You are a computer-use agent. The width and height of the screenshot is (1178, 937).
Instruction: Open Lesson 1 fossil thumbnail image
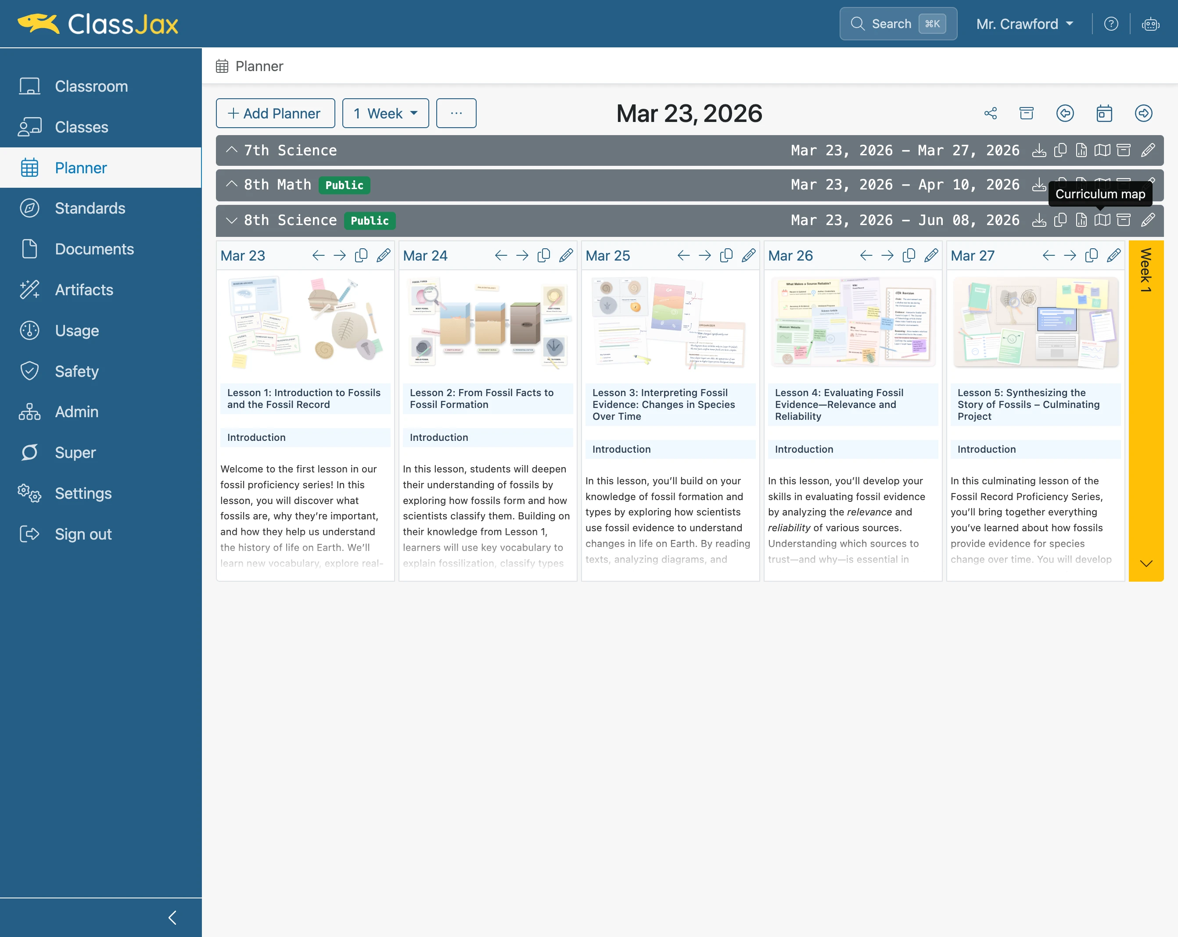pyautogui.click(x=305, y=323)
